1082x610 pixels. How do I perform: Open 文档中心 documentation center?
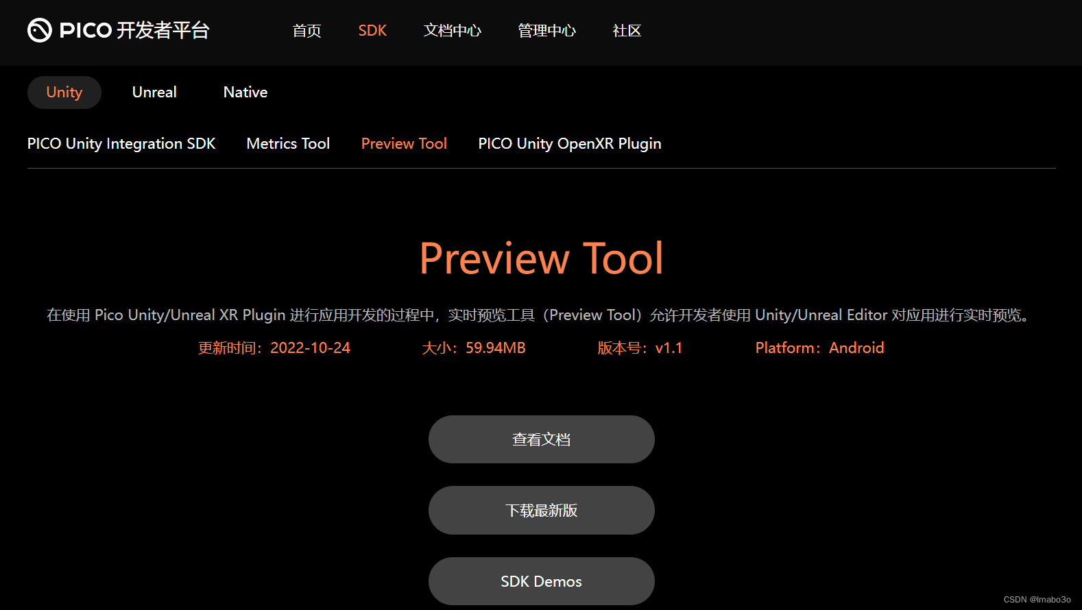click(453, 31)
